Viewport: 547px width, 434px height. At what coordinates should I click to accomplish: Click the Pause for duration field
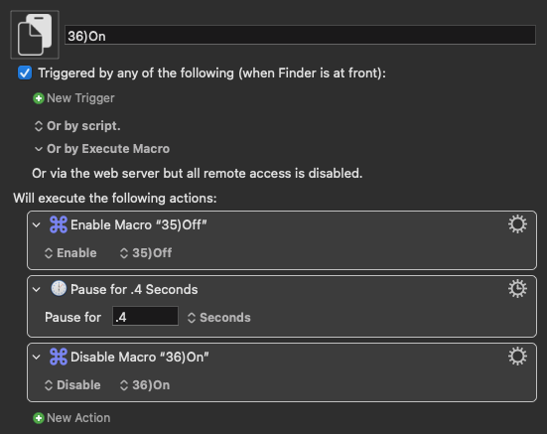(x=145, y=317)
